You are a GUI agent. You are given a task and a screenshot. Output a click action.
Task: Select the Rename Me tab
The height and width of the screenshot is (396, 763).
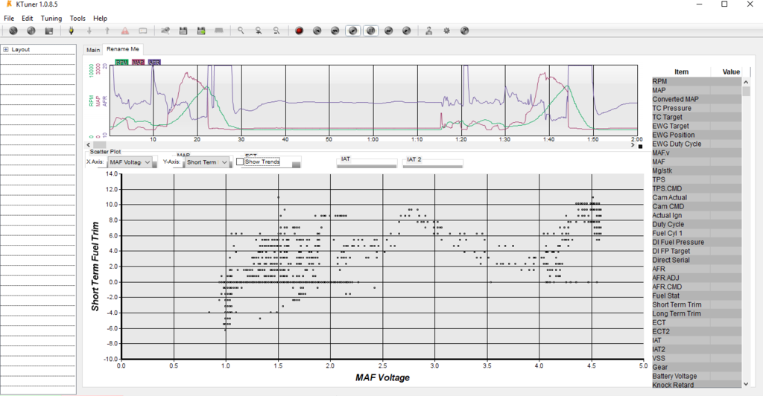click(123, 49)
